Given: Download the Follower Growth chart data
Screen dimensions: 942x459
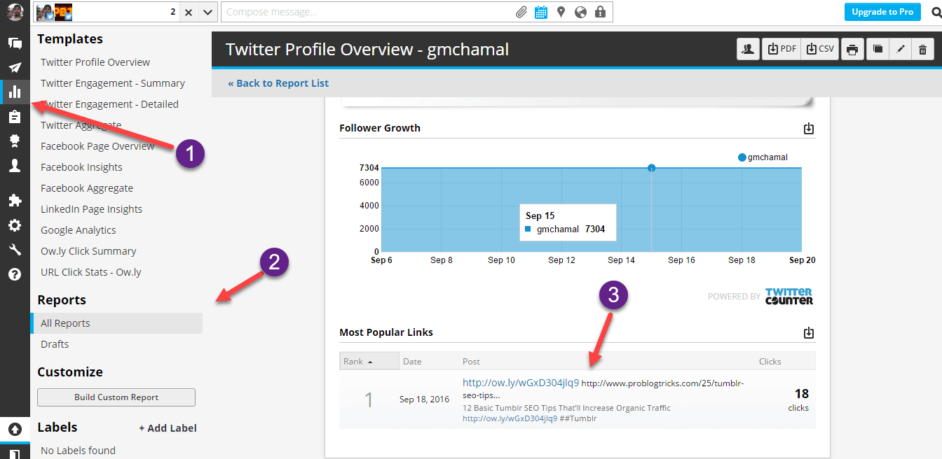Looking at the screenshot, I should 809,129.
